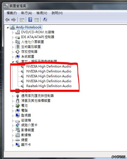Open the 檔案(F) menu
Screen dimensions: 127x159
coord(12,13)
